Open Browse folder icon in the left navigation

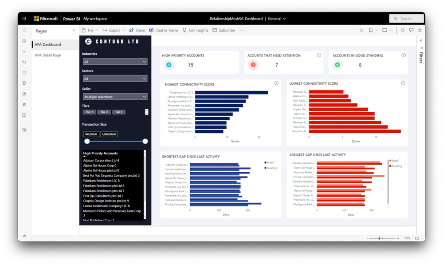[24, 62]
